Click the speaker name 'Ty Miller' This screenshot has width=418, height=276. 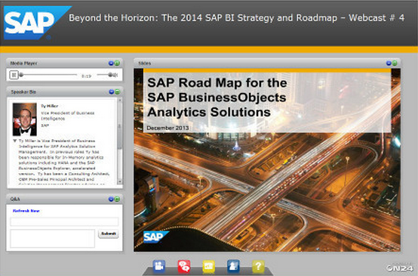[49, 106]
